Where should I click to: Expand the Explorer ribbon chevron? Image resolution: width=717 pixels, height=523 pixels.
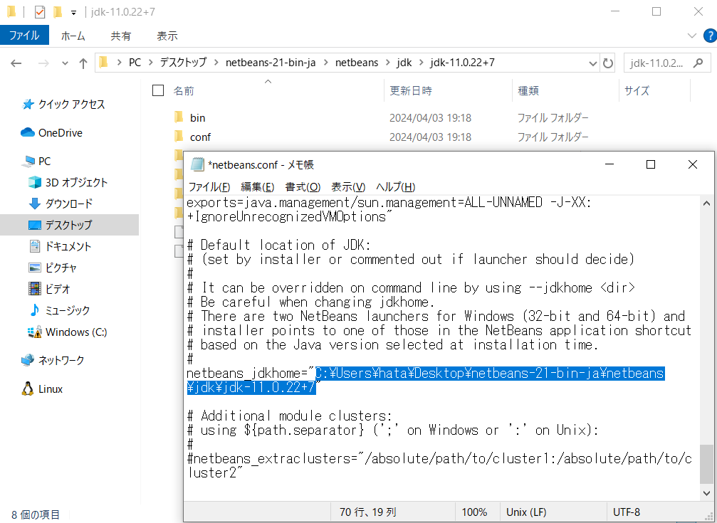[x=692, y=36]
